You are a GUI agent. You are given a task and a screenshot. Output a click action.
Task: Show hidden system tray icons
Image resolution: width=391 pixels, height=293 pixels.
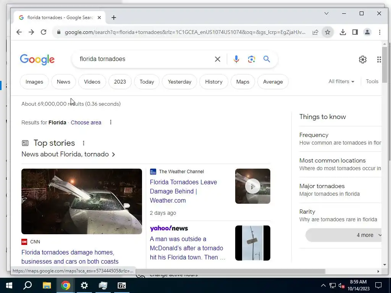(323, 285)
